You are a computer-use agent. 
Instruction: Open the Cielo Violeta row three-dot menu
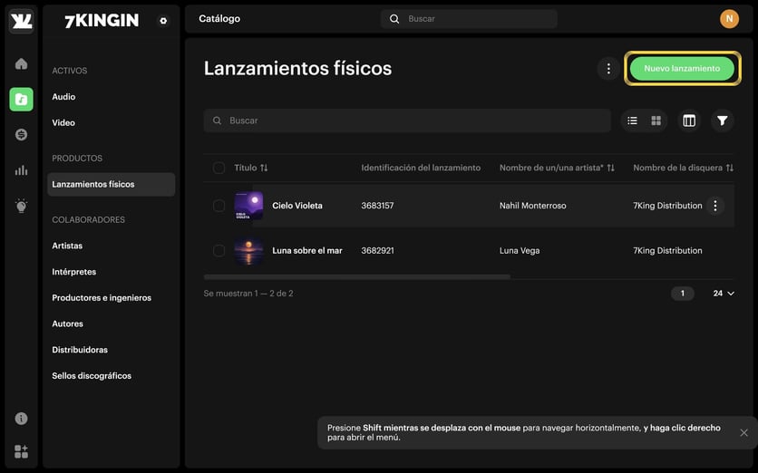pyautogui.click(x=715, y=206)
